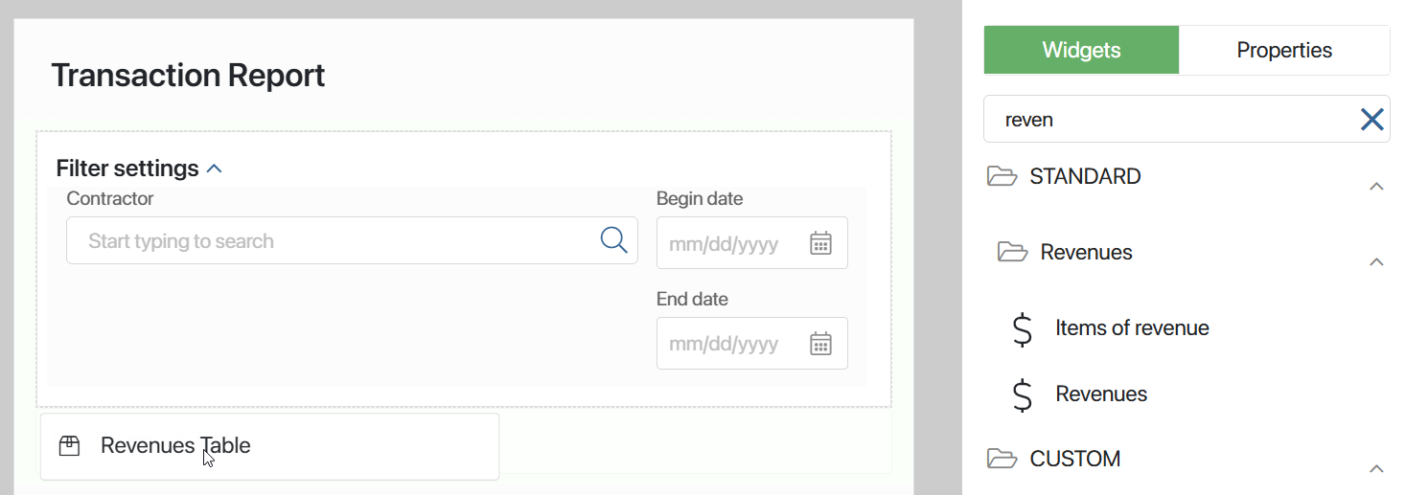Clear the widget search with X icon

click(x=1372, y=120)
